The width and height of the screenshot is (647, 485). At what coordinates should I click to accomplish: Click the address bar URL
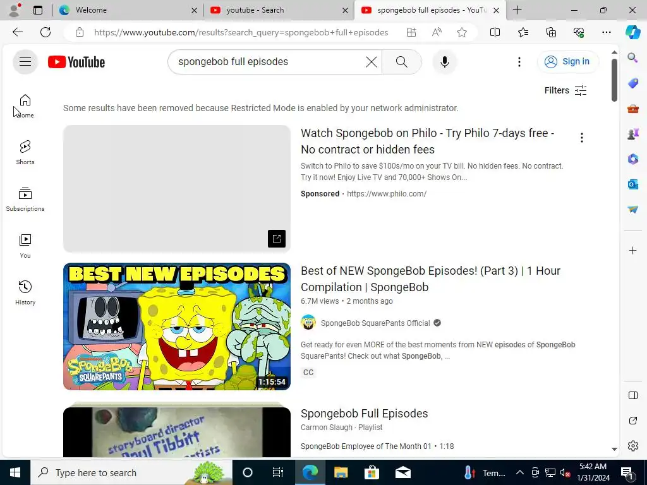tap(241, 32)
